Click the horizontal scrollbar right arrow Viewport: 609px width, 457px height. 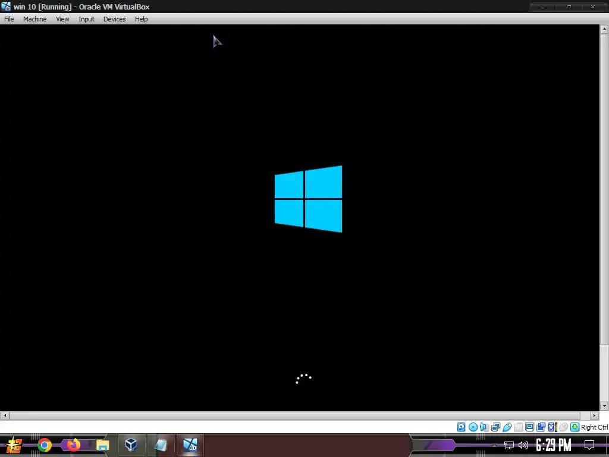click(594, 415)
